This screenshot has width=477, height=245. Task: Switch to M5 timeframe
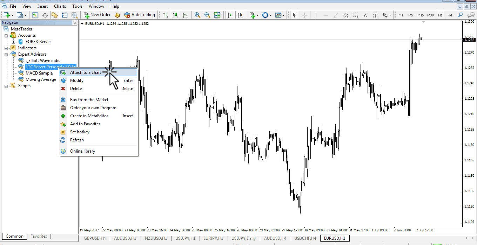411,15
